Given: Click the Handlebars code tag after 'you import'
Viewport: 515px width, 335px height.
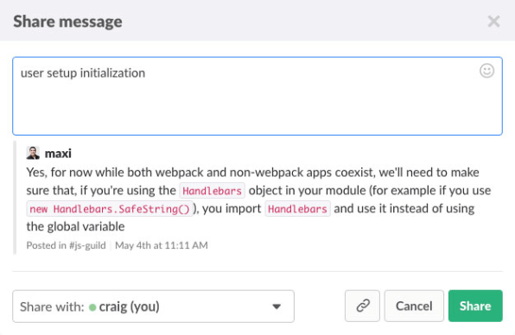Looking at the screenshot, I should 297,209.
